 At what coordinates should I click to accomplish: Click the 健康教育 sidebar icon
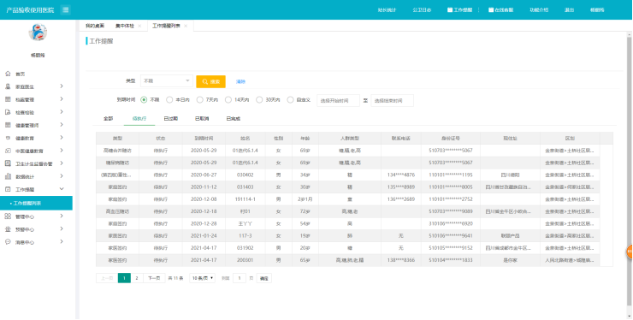(8, 138)
